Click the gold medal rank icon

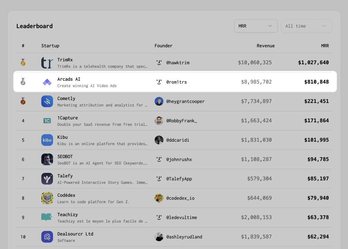click(x=23, y=62)
